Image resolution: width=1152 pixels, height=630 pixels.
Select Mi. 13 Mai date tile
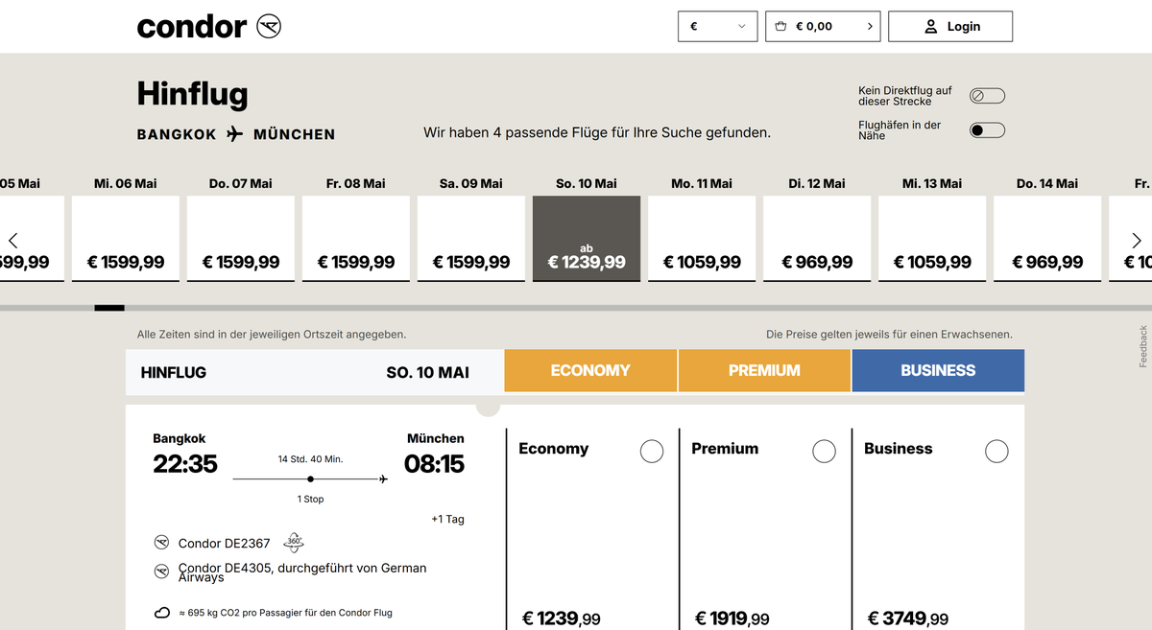click(x=932, y=239)
